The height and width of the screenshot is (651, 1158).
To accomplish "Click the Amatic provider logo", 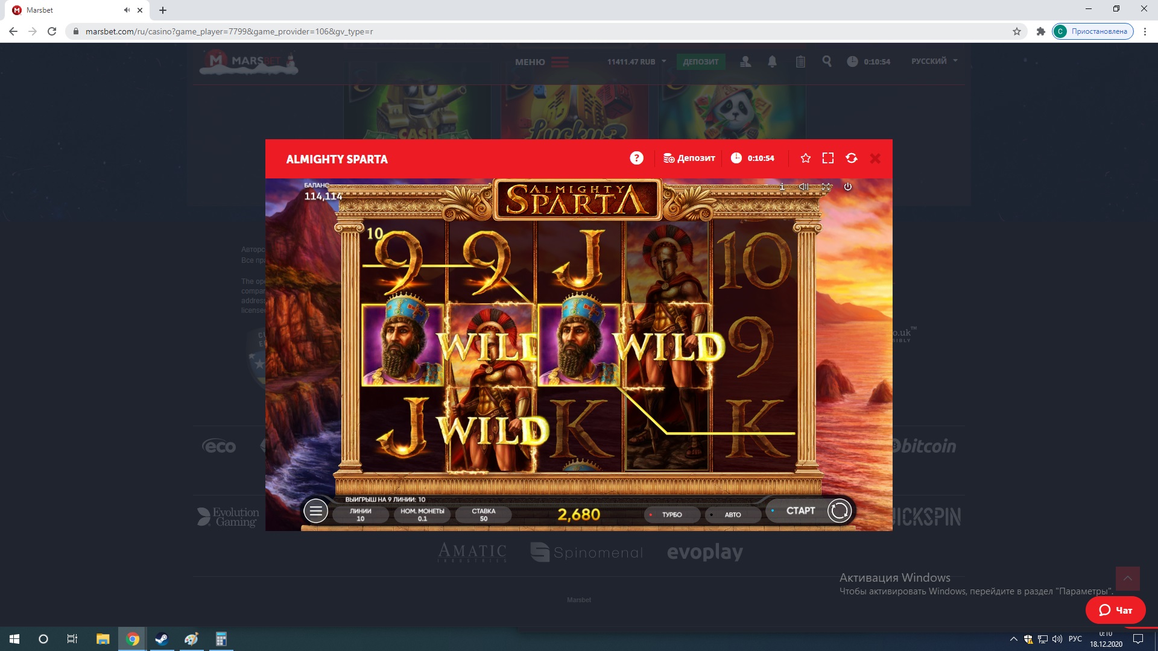I will 472,552.
